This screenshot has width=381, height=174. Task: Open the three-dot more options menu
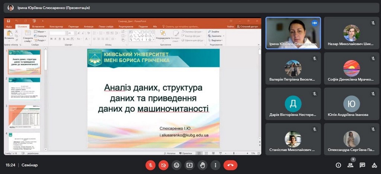215,165
